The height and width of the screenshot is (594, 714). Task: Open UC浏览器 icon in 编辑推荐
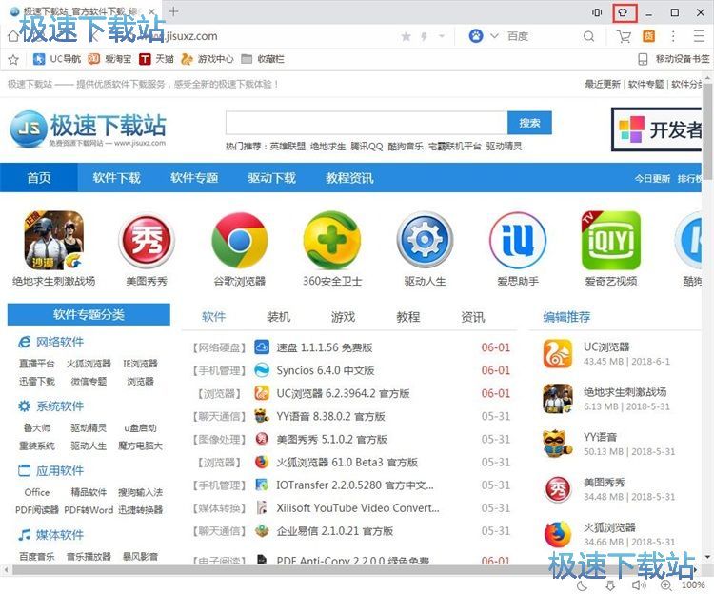coord(557,354)
